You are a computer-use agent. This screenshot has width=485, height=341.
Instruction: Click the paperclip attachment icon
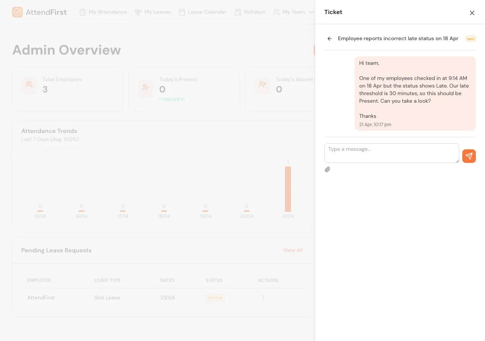pos(327,169)
